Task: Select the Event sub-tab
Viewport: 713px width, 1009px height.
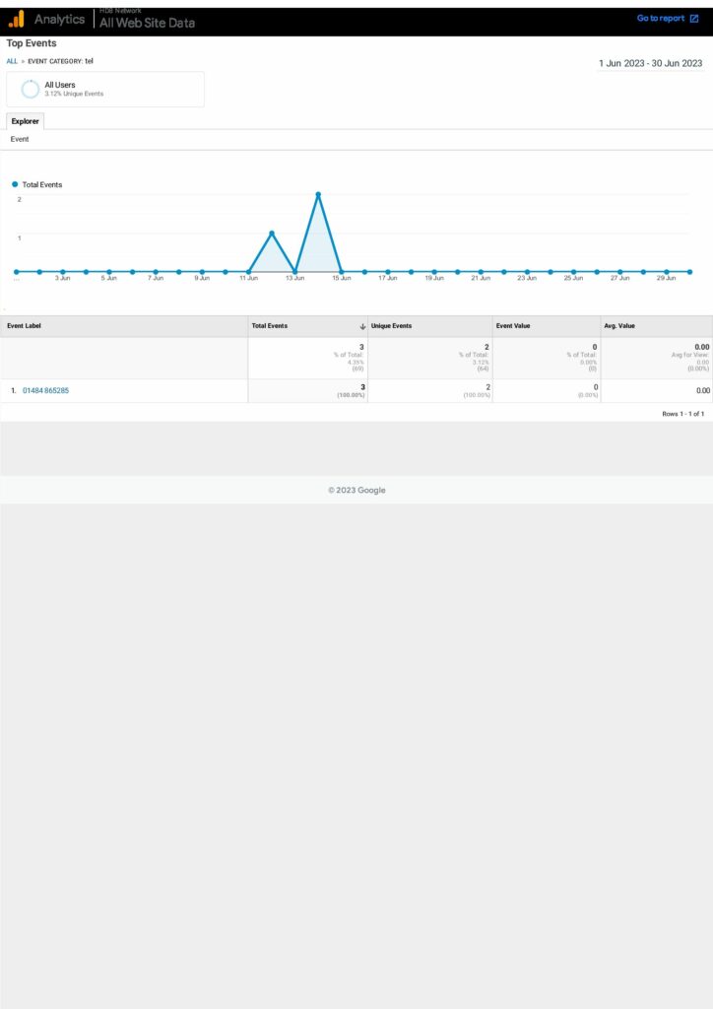Action: 20,140
